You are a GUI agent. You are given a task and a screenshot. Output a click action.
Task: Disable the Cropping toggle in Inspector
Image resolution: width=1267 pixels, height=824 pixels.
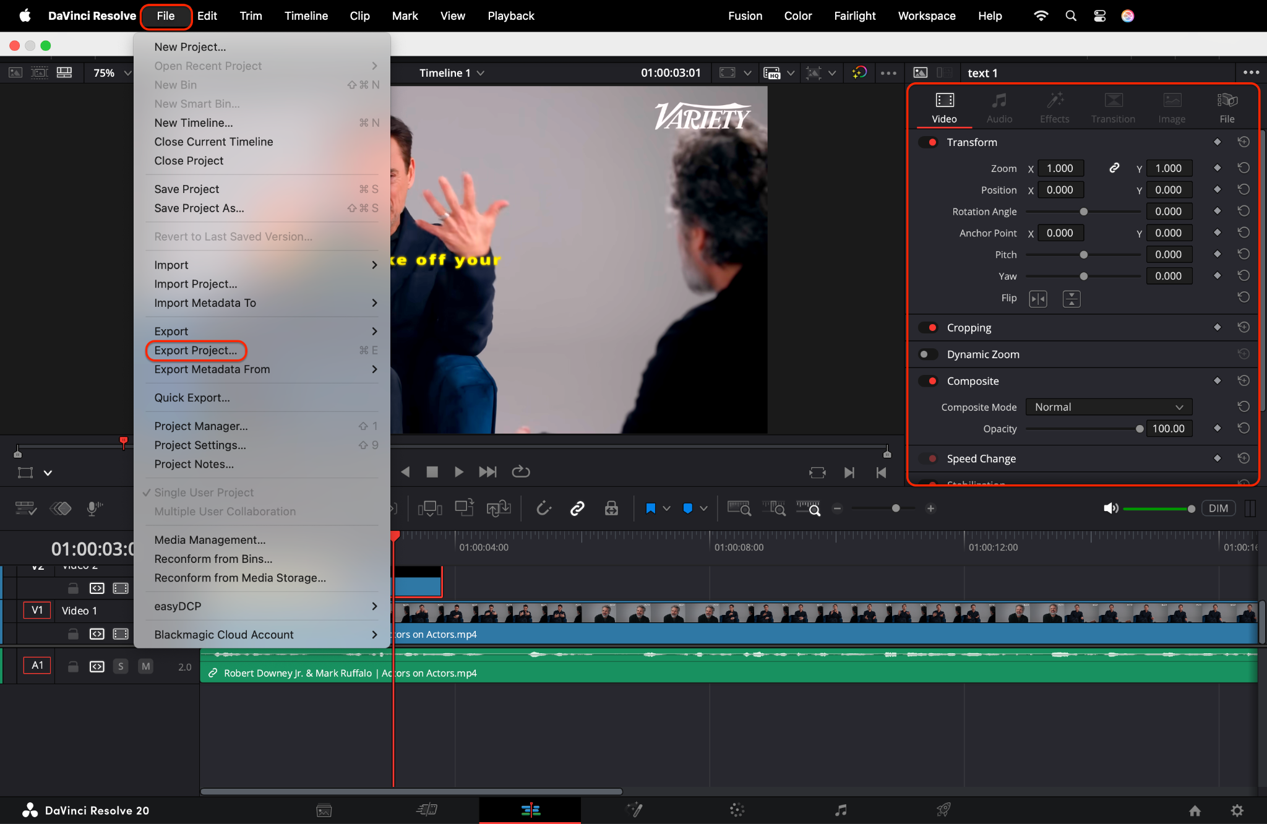[x=929, y=327]
